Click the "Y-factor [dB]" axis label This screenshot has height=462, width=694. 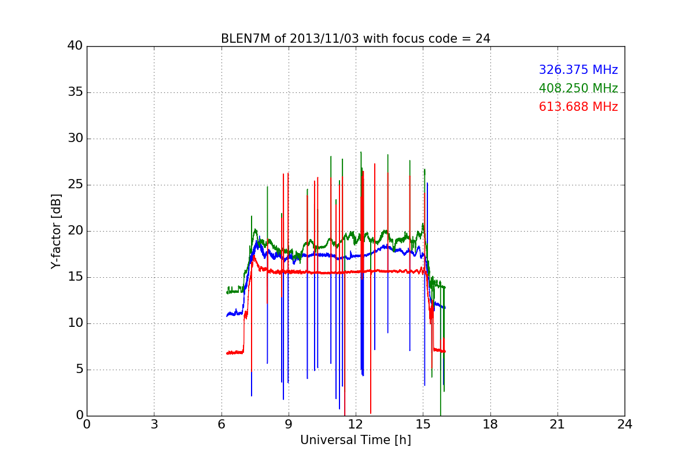[x=56, y=231]
